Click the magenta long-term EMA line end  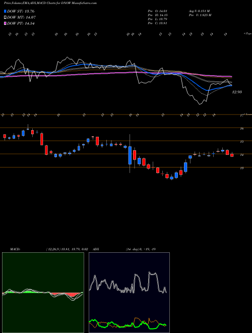coord(231,76)
